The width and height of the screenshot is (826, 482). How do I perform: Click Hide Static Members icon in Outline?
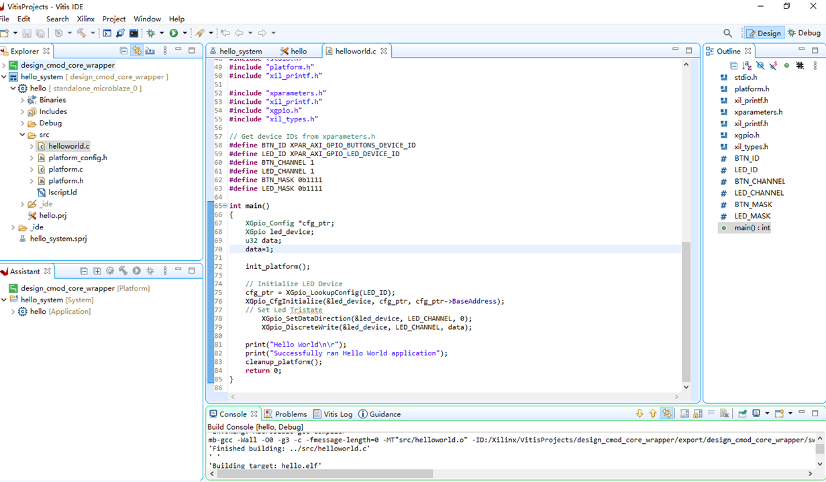(x=773, y=66)
